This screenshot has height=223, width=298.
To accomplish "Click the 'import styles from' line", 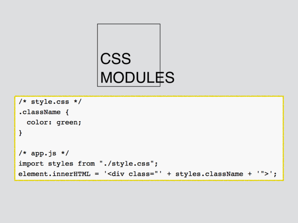I will (x=88, y=164).
